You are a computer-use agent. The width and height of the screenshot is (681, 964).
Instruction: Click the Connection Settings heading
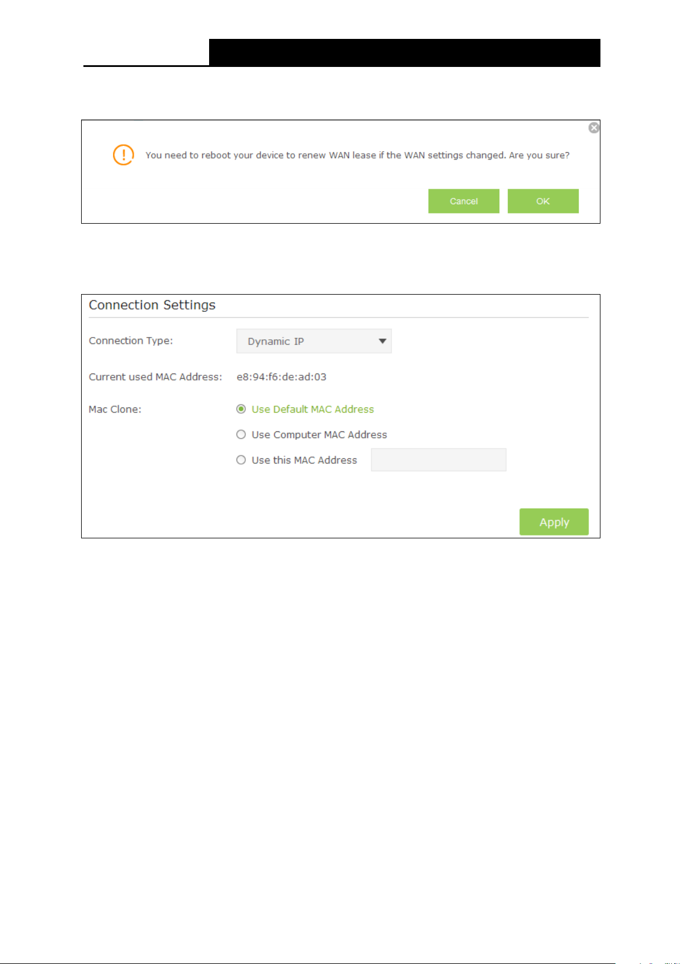coord(152,305)
